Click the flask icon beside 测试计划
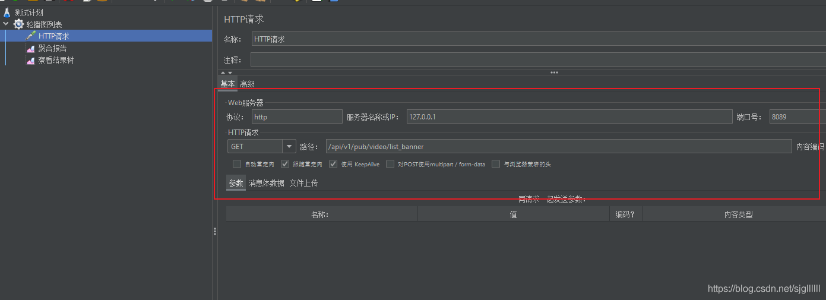 (x=7, y=12)
